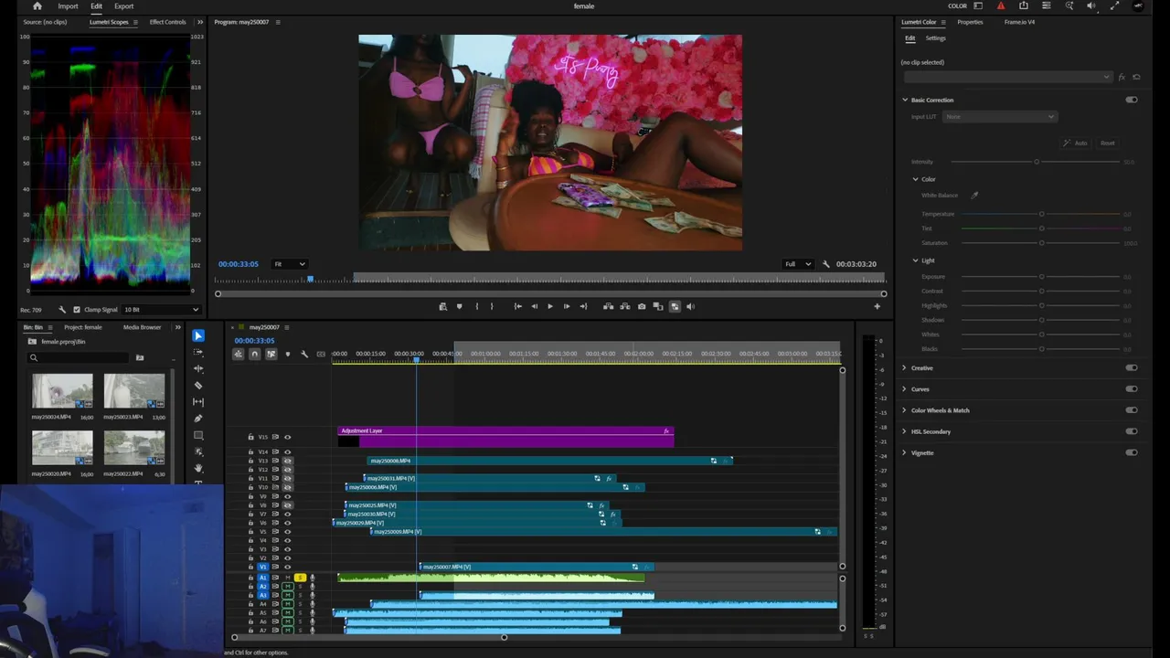This screenshot has width=1170, height=658.
Task: Toggle Snap in timeline (magnet icon)
Action: click(254, 354)
